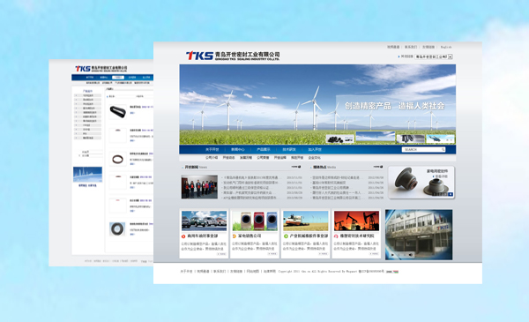
Task: Click the pink icon beside the oil rig card title
Action: click(337, 236)
